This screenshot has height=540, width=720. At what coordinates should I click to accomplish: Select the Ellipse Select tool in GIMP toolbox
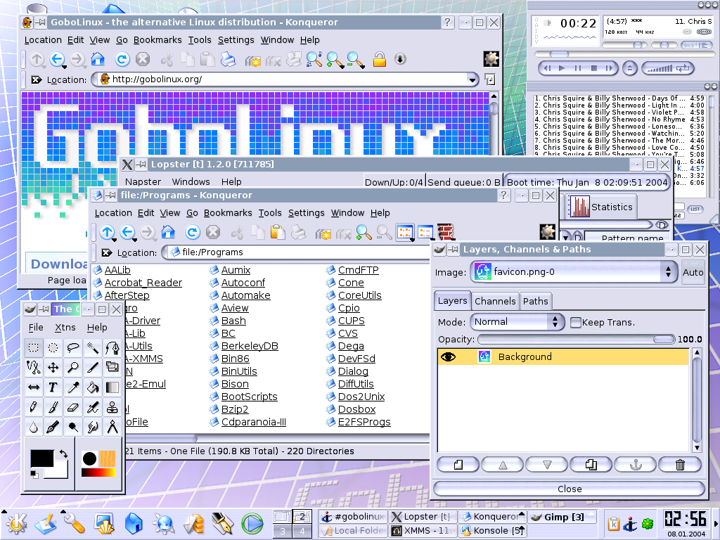(53, 347)
